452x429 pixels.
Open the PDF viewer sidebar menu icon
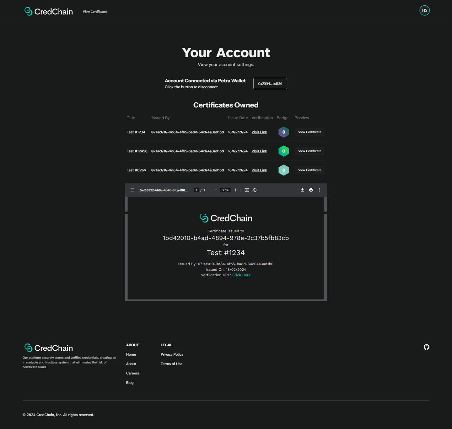(x=132, y=190)
